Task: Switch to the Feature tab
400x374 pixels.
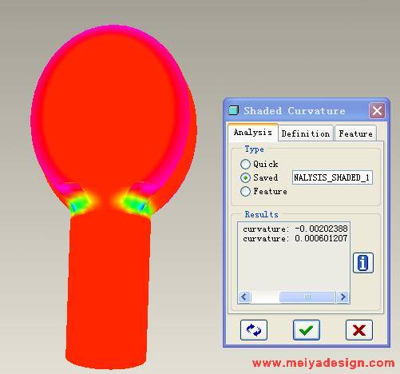Action: tap(355, 133)
